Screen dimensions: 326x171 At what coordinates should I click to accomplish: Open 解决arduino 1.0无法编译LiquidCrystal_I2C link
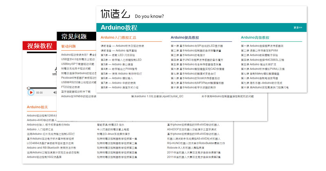point(157,97)
